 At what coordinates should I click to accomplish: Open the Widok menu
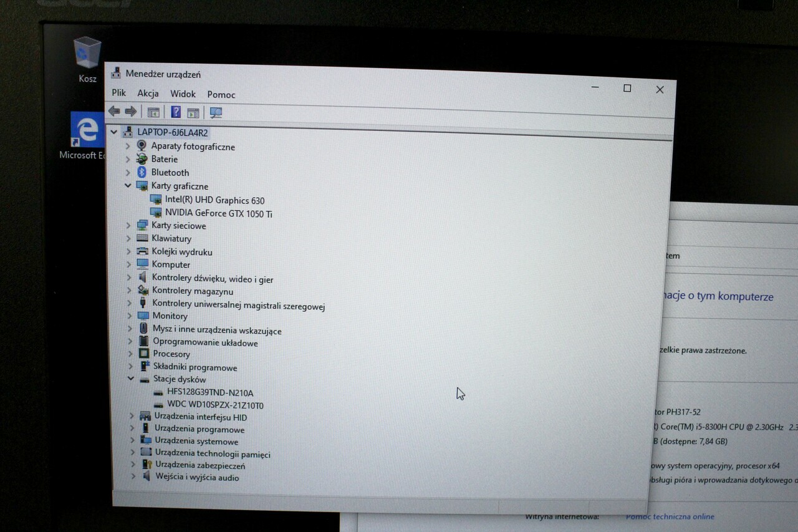(x=183, y=94)
